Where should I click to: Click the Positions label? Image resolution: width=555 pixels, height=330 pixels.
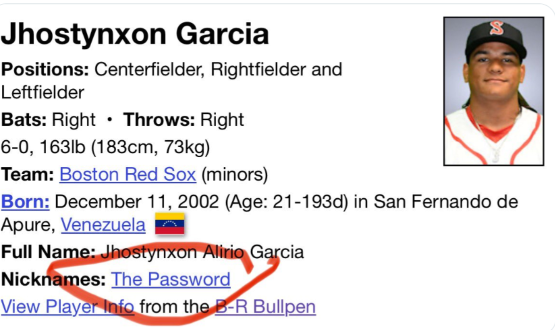pos(45,69)
